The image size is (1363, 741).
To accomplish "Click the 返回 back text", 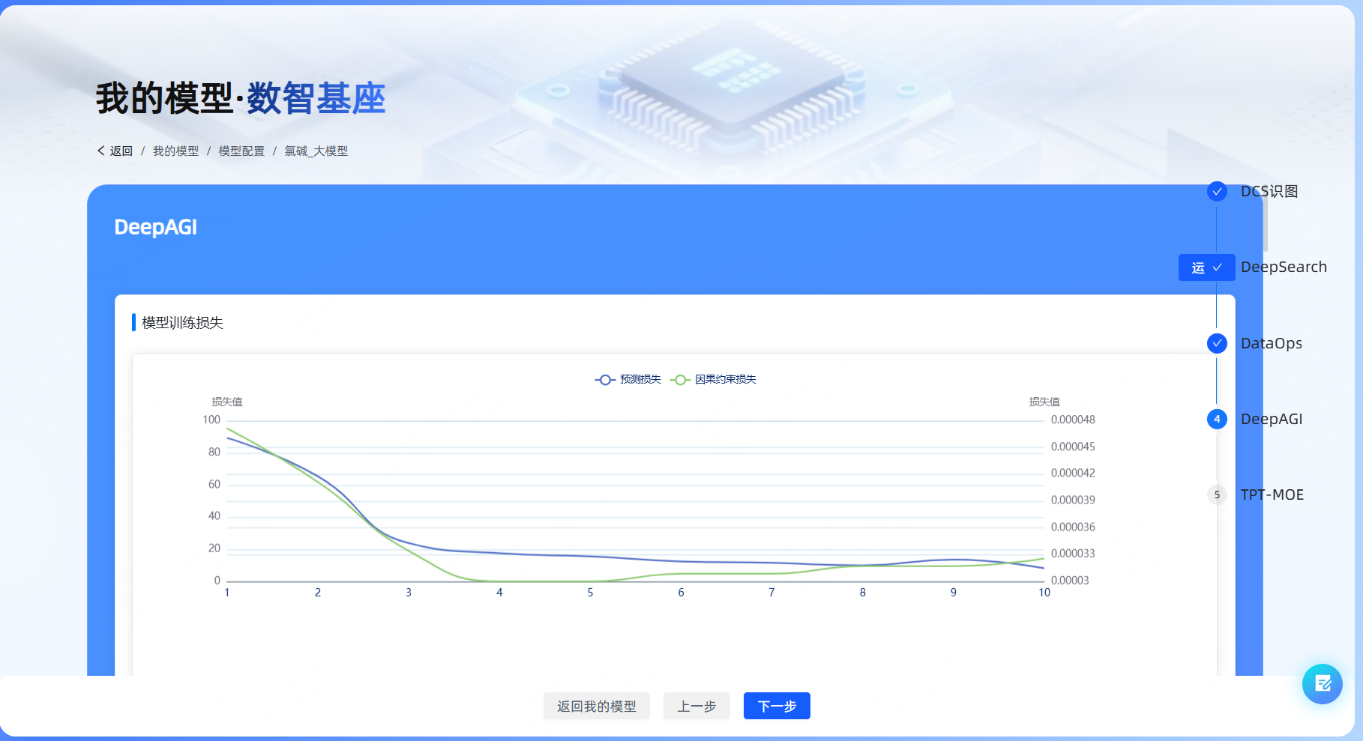I will 121,151.
